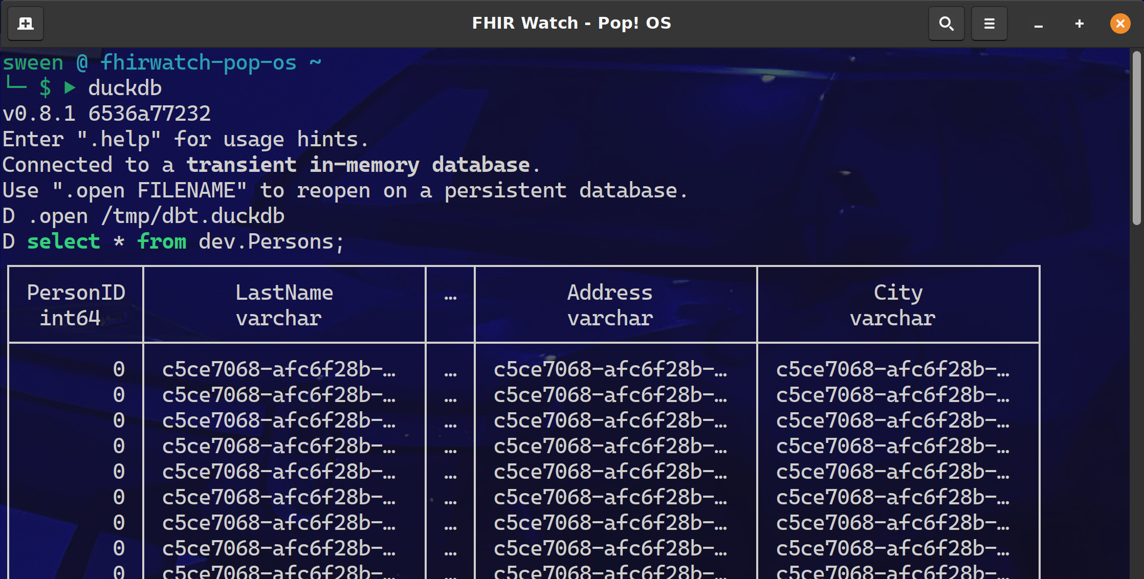1144x579 pixels.
Task: Open the hamburger menu
Action: coord(989,24)
